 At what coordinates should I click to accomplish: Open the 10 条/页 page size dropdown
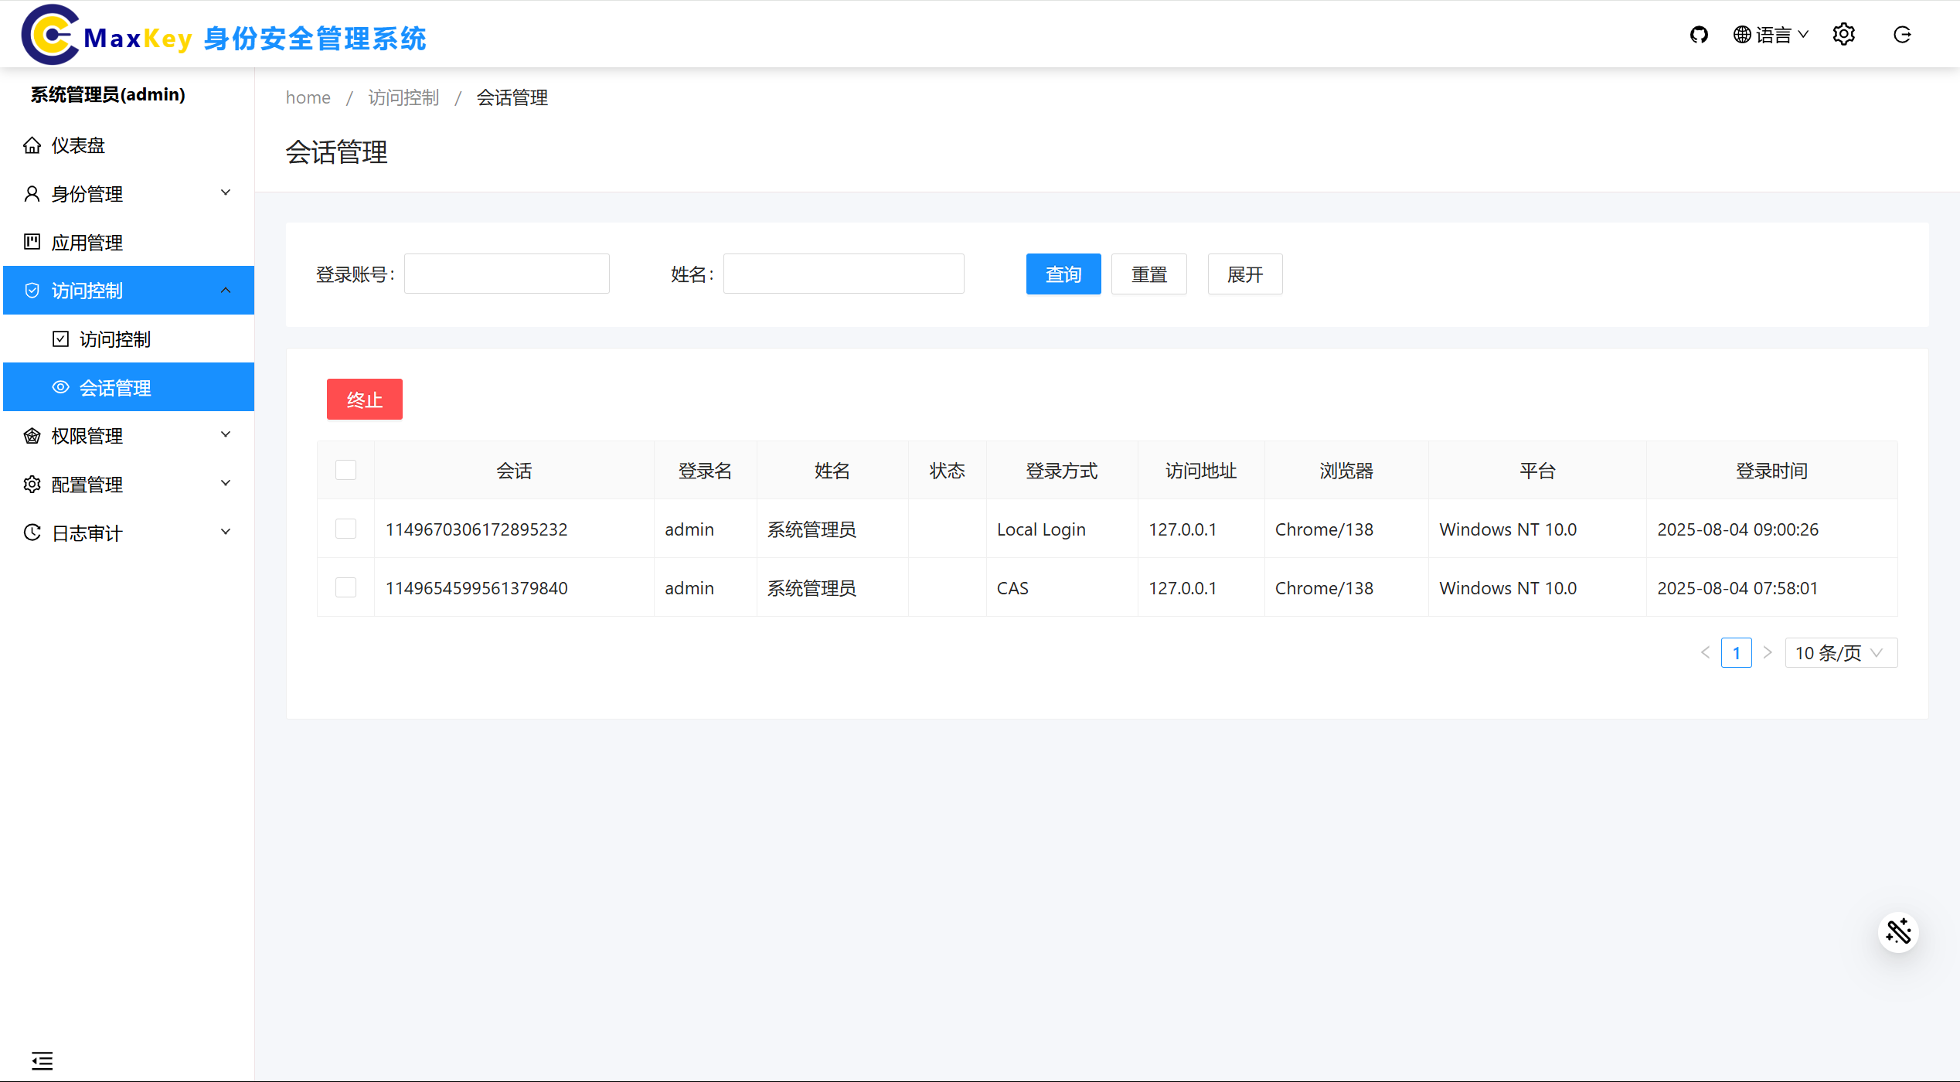[x=1840, y=652]
